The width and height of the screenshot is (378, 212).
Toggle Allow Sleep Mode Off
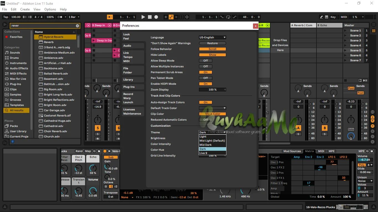pyautogui.click(x=206, y=61)
